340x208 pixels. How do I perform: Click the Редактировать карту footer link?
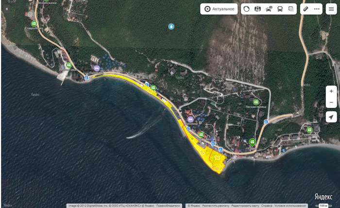click(x=245, y=206)
